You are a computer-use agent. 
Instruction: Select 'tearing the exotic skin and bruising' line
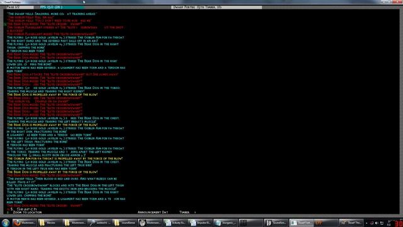[x=62, y=189]
